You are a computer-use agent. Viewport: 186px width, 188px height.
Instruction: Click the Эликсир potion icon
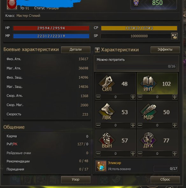tap(101, 166)
